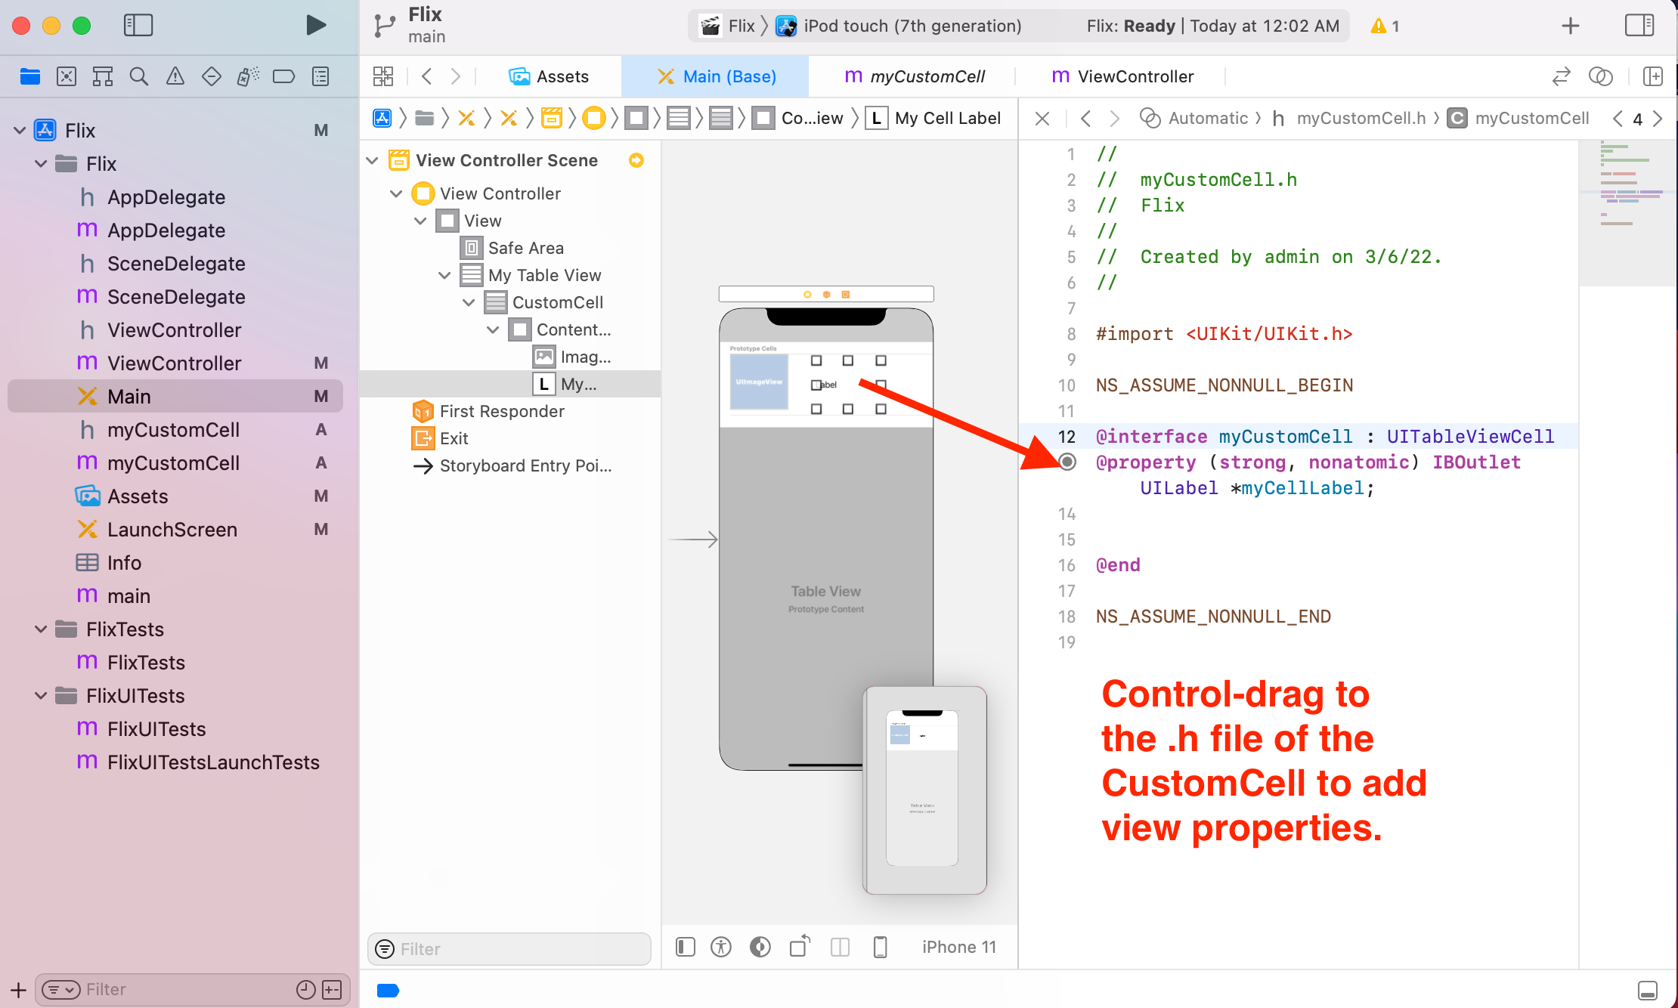
Task: Toggle appearance dark/light in canvas
Action: pos(760,947)
